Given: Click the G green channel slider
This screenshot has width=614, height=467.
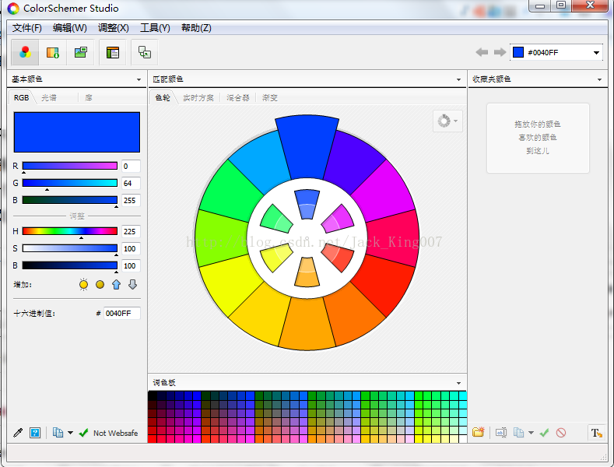Looking at the screenshot, I should coord(70,183).
